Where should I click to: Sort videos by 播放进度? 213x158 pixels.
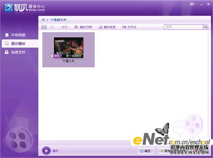click(x=107, y=27)
